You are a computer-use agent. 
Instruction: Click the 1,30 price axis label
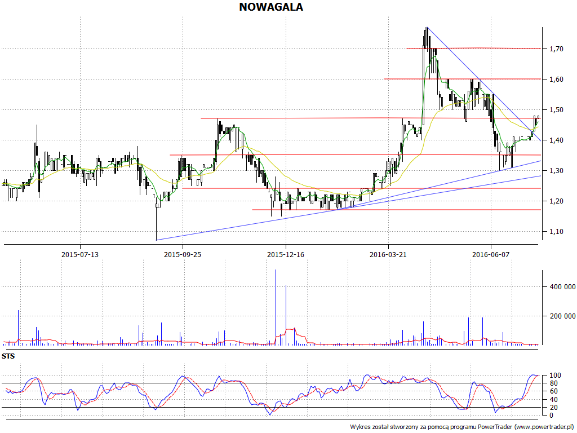[x=556, y=170]
